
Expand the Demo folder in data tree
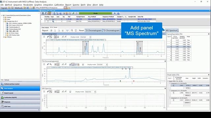point(4,19)
